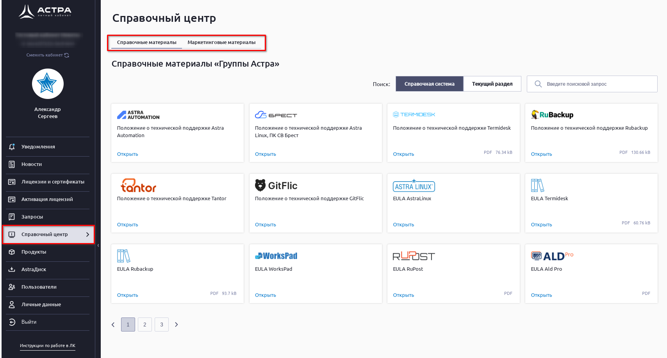Click the Products cube icon
Viewport: 667px width, 358px height.
12,252
